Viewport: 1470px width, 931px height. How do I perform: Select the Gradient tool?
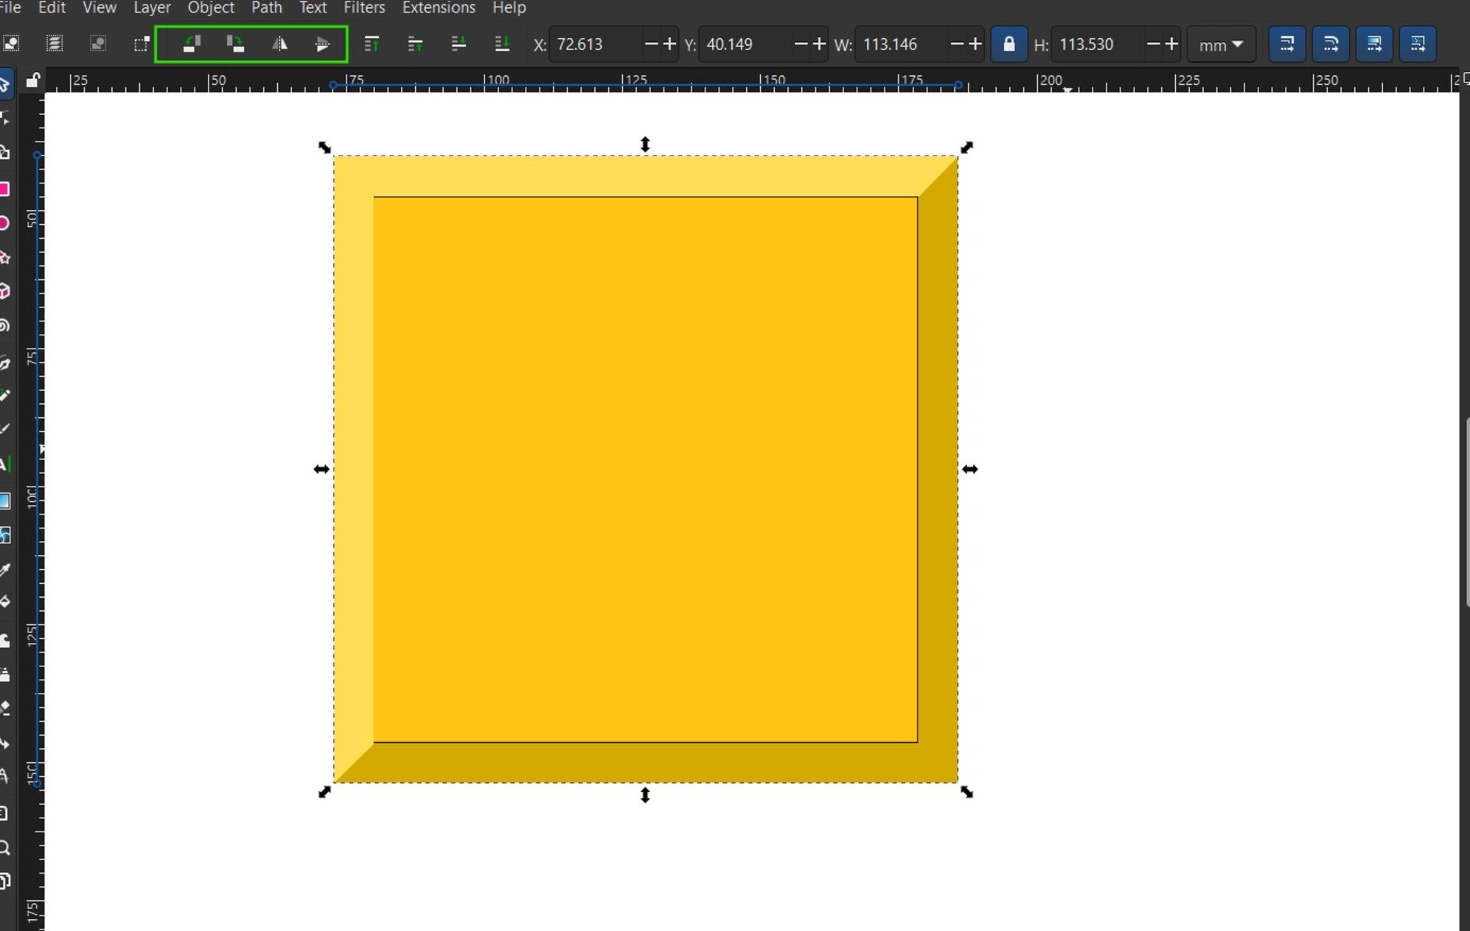click(4, 501)
